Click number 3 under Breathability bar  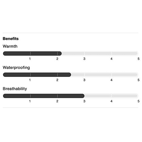coord(84,101)
